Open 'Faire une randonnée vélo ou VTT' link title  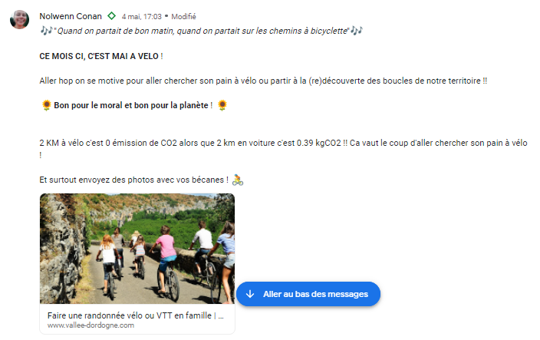pos(136,315)
